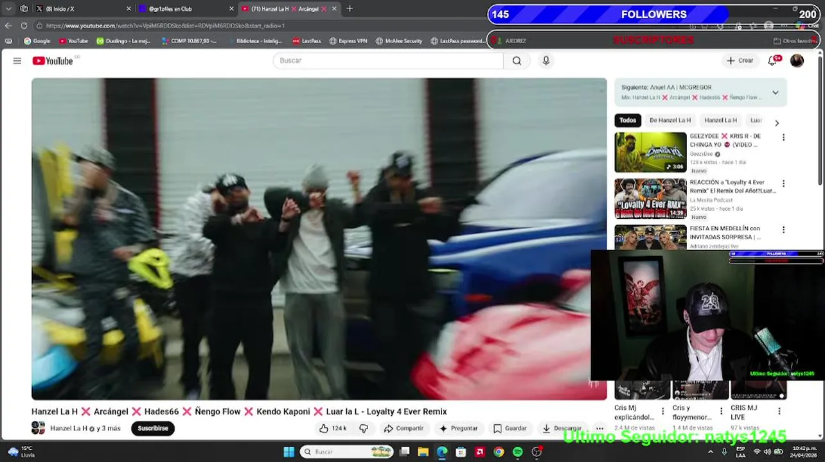Click into the Buscar search field
The image size is (825, 462).
388,60
